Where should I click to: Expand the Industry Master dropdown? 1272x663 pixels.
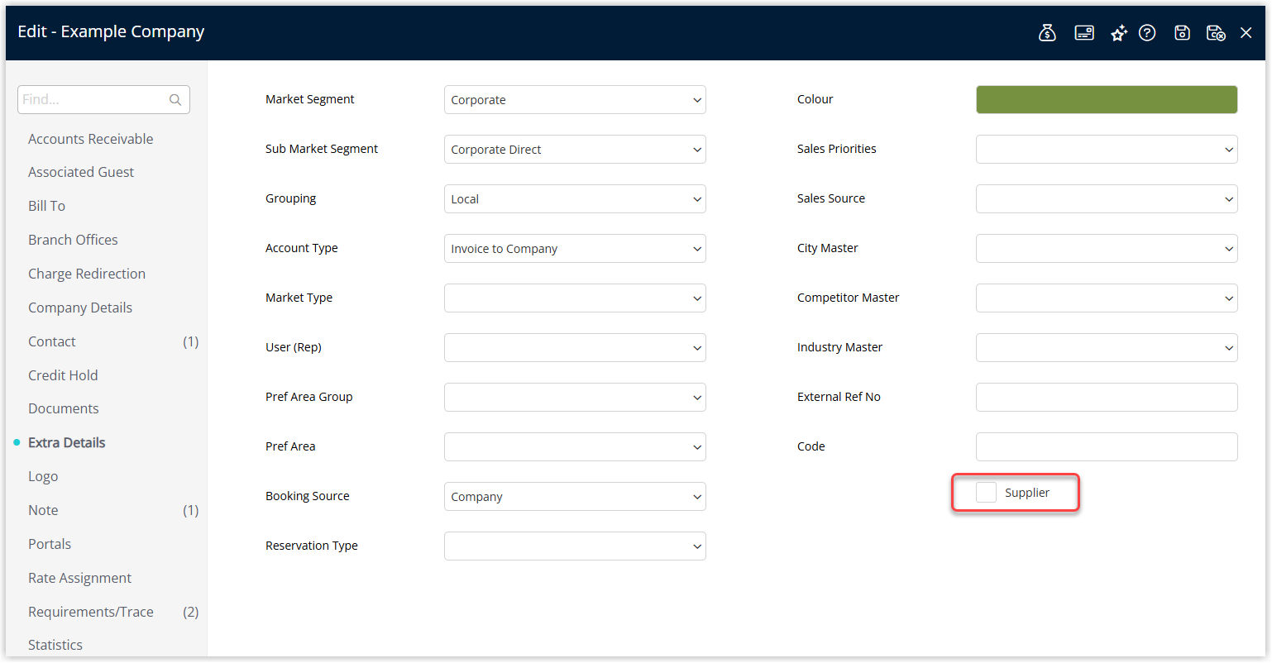click(x=1107, y=348)
